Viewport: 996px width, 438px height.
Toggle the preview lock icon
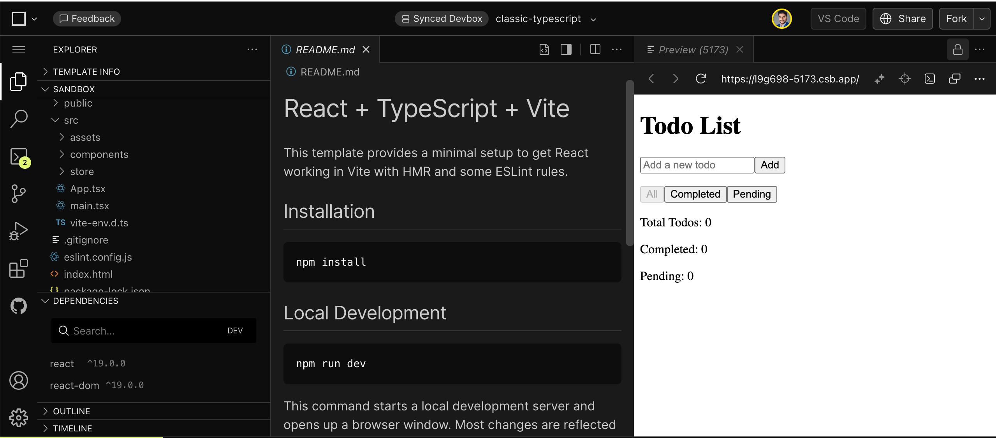(x=957, y=49)
